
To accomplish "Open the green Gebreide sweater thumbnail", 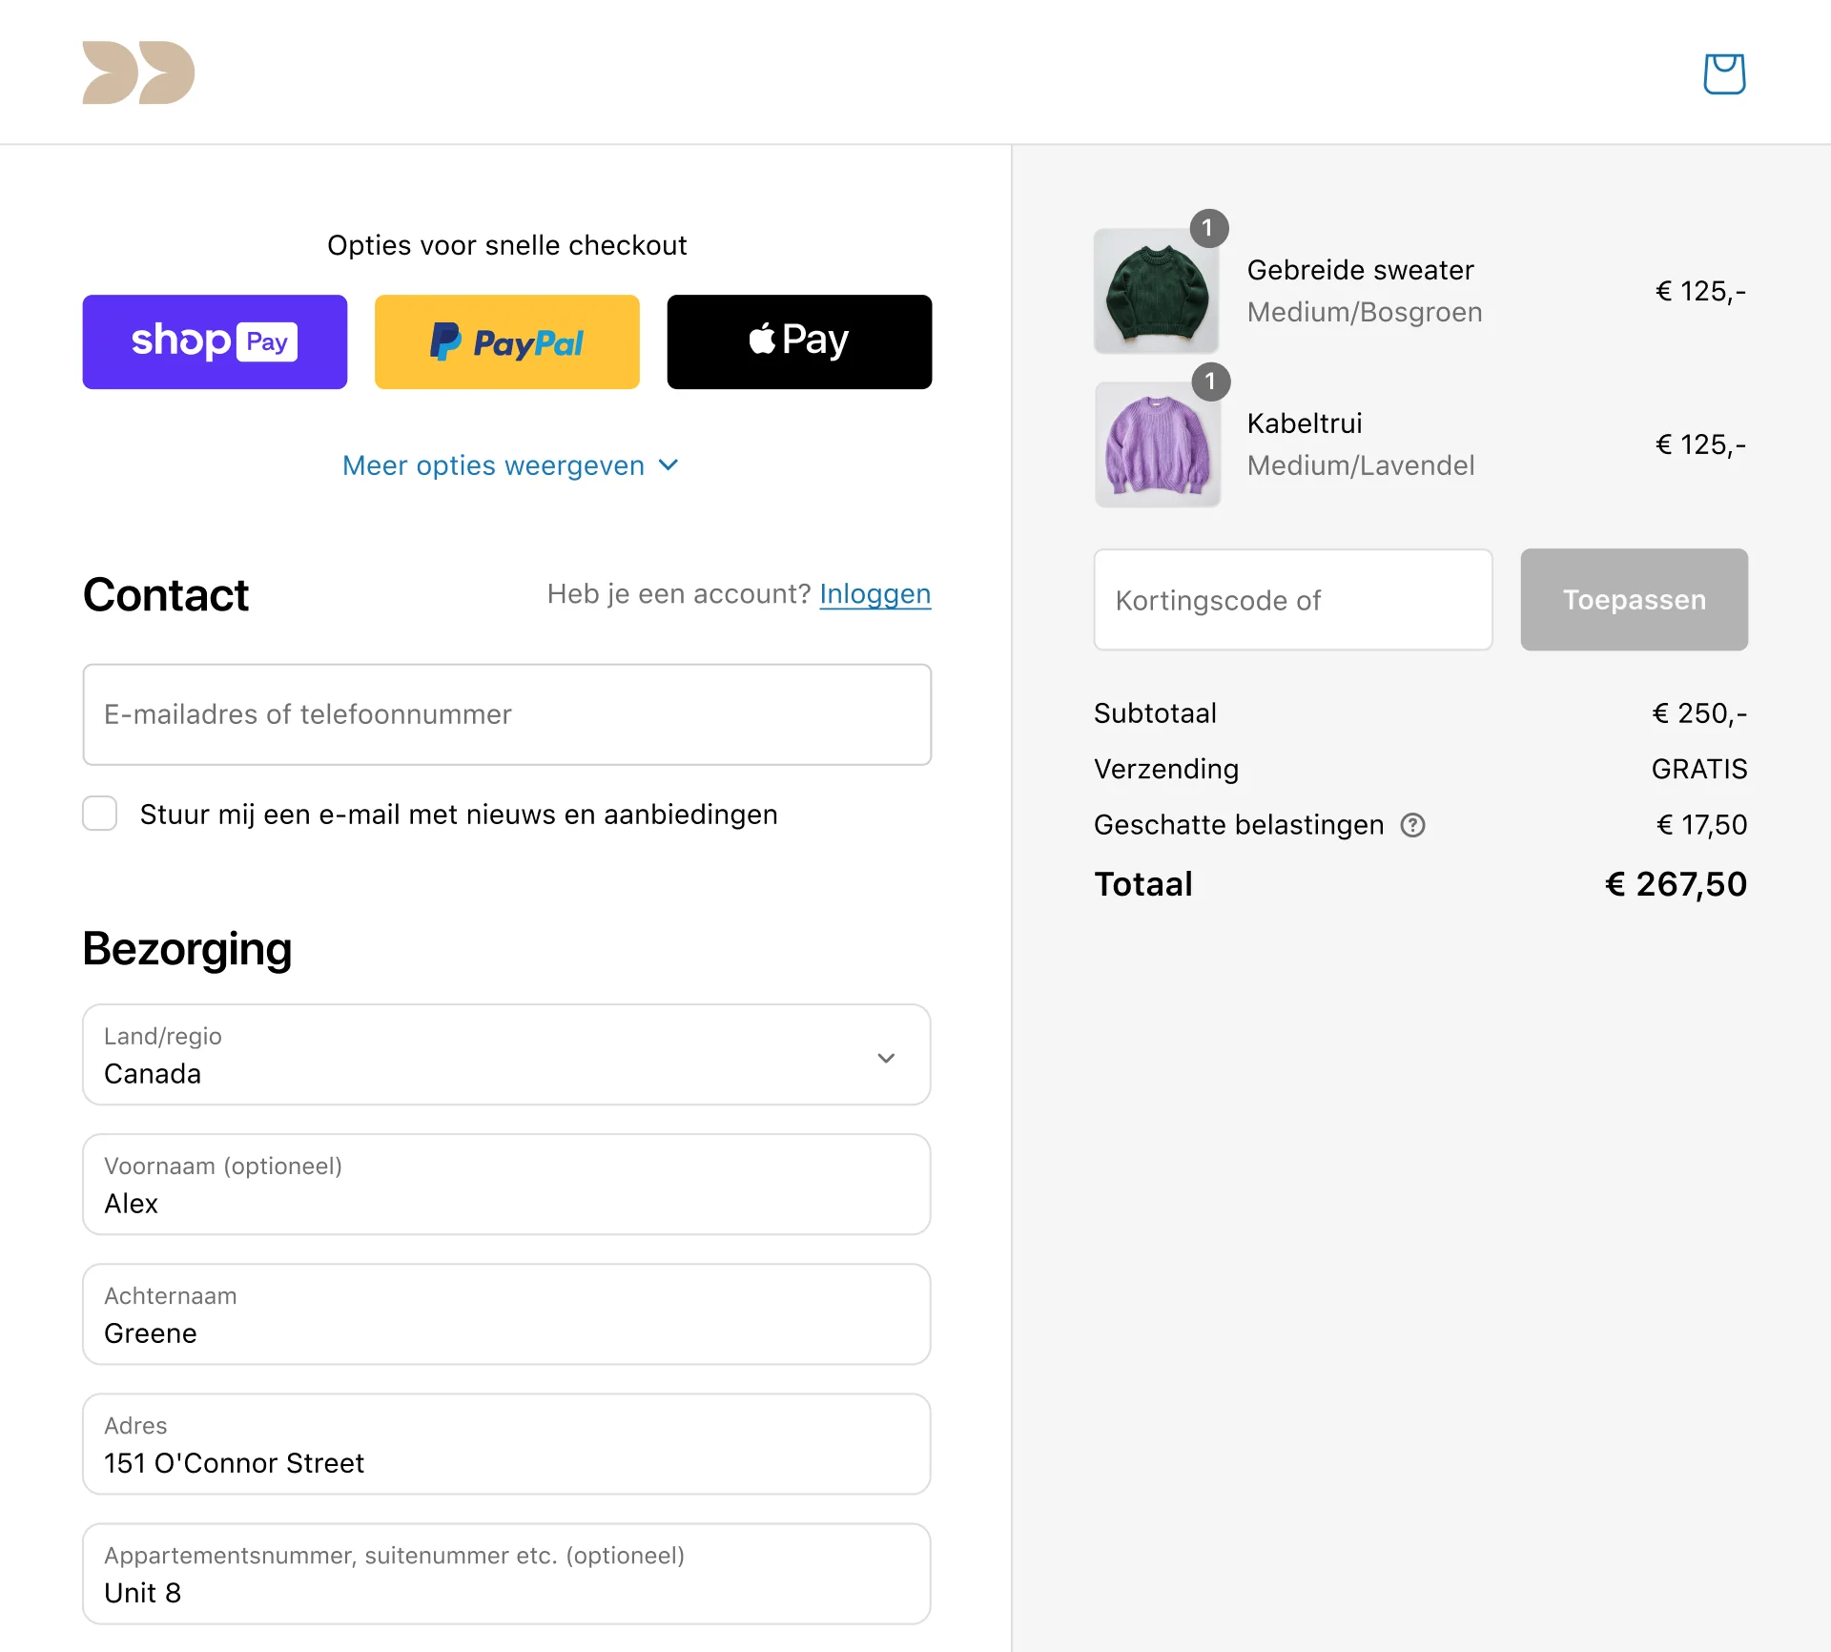I will pyautogui.click(x=1156, y=292).
